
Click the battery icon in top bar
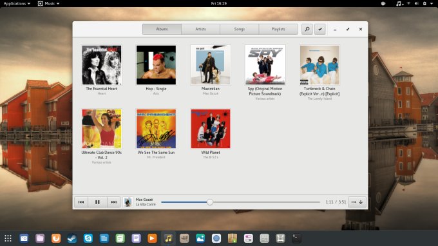click(x=424, y=4)
